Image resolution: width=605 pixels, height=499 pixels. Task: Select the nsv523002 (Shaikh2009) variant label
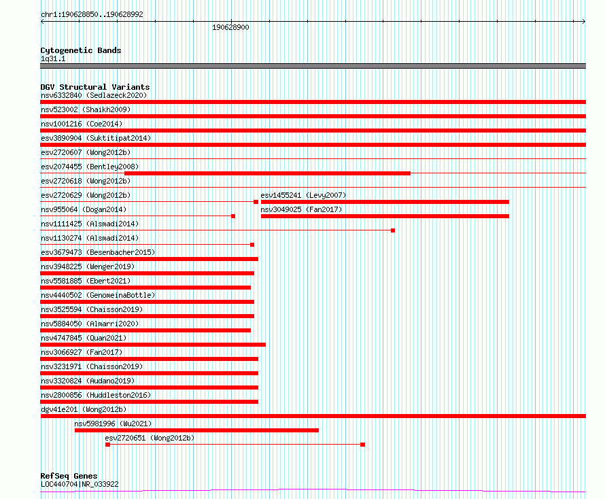(86, 109)
